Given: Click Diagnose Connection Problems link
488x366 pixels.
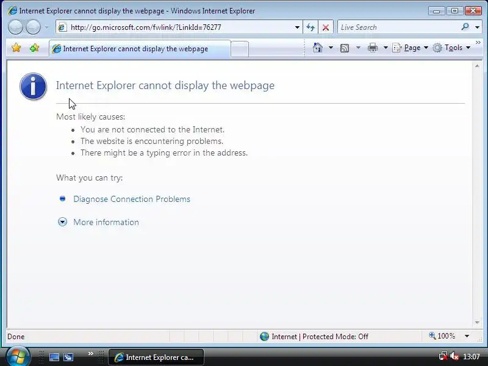Looking at the screenshot, I should click(x=132, y=199).
